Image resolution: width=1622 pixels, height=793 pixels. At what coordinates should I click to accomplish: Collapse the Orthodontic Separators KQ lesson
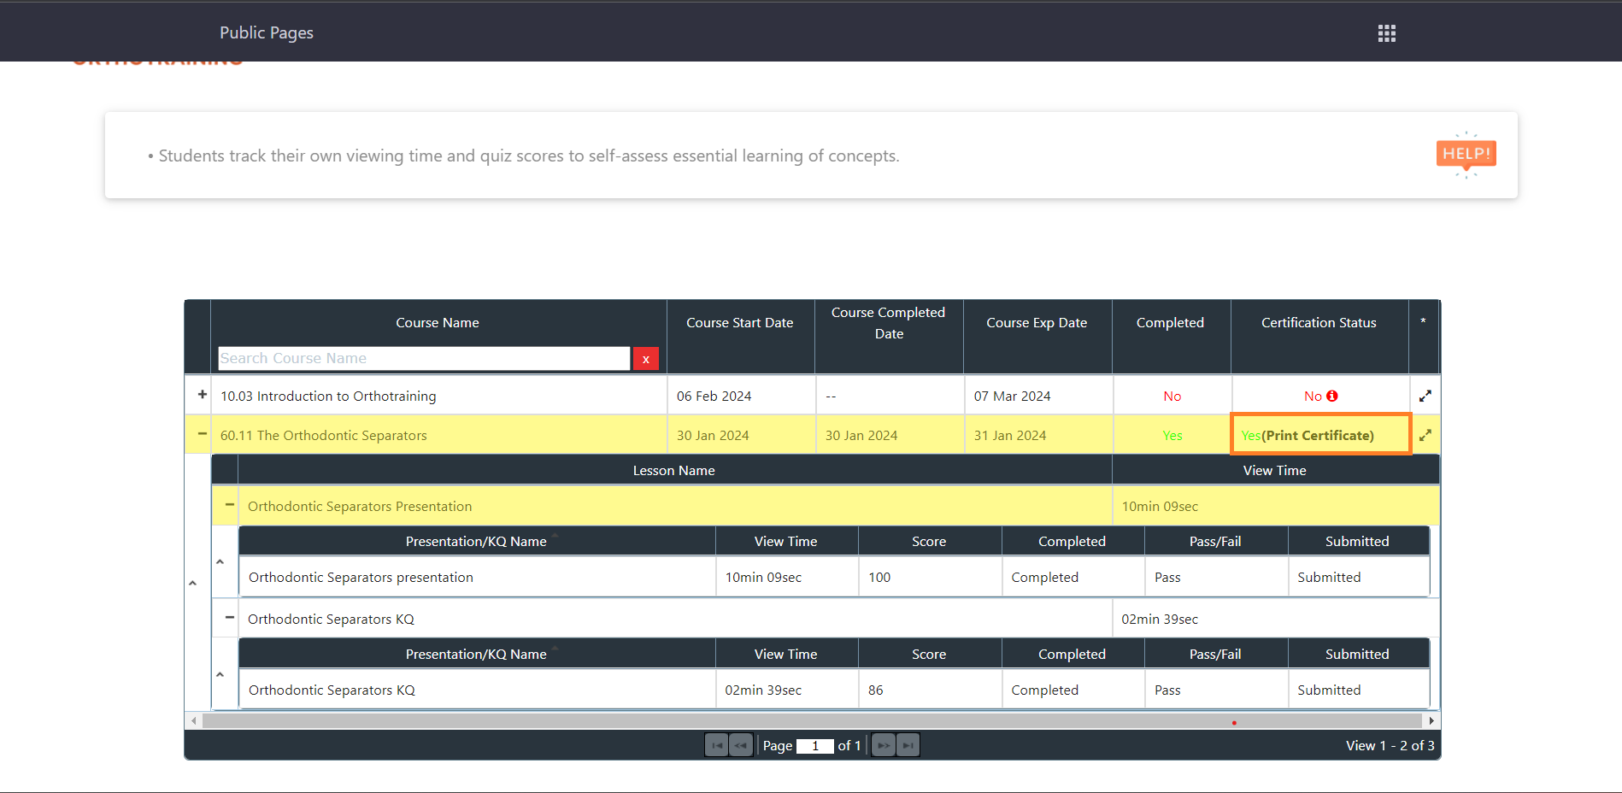point(229,617)
